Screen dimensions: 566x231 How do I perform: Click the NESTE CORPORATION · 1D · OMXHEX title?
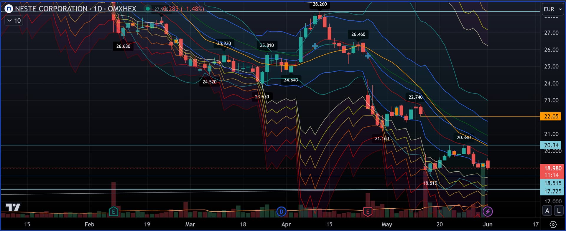coord(75,9)
